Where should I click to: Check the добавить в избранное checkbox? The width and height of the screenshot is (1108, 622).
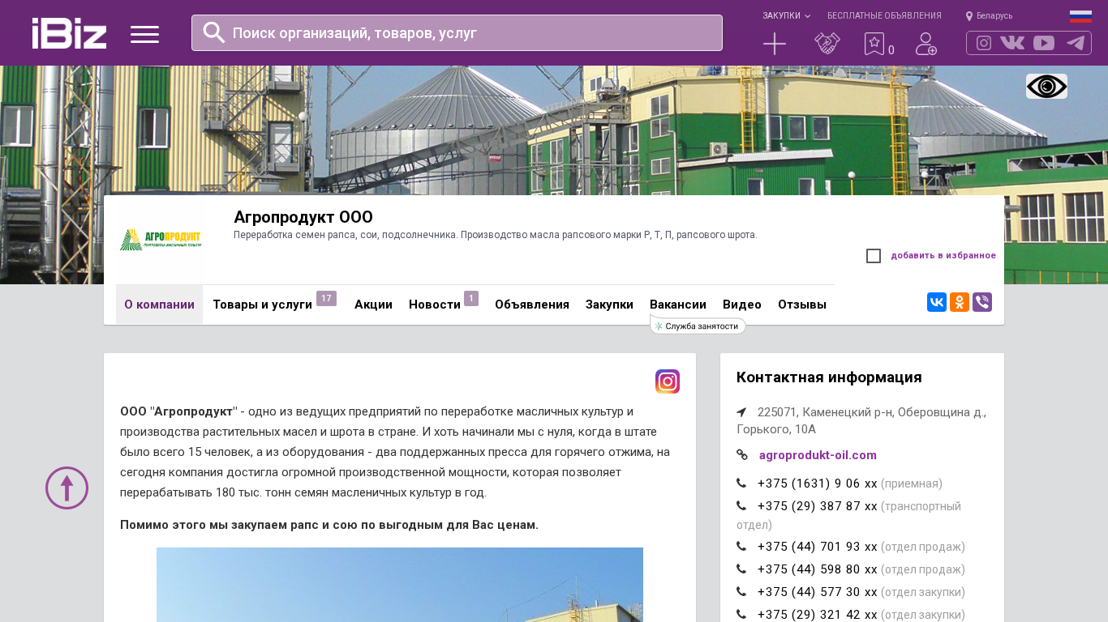[874, 256]
